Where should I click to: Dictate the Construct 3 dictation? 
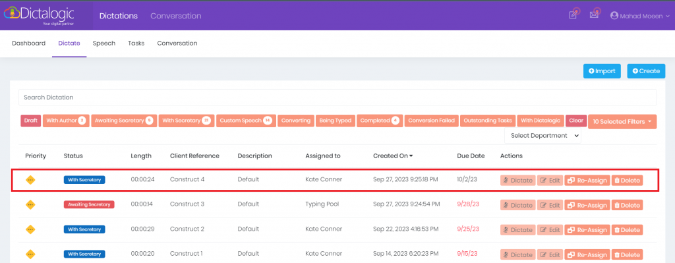[518, 205]
